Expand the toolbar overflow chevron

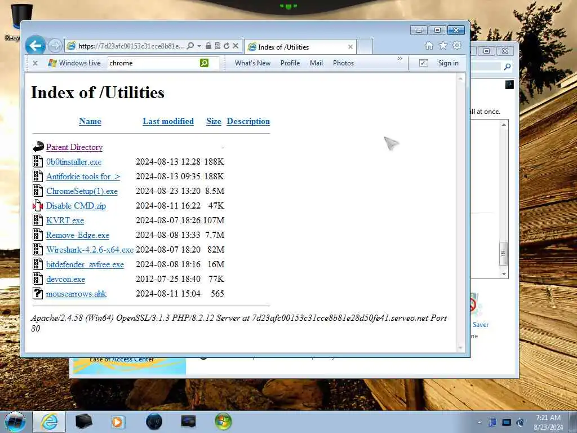coord(400,59)
